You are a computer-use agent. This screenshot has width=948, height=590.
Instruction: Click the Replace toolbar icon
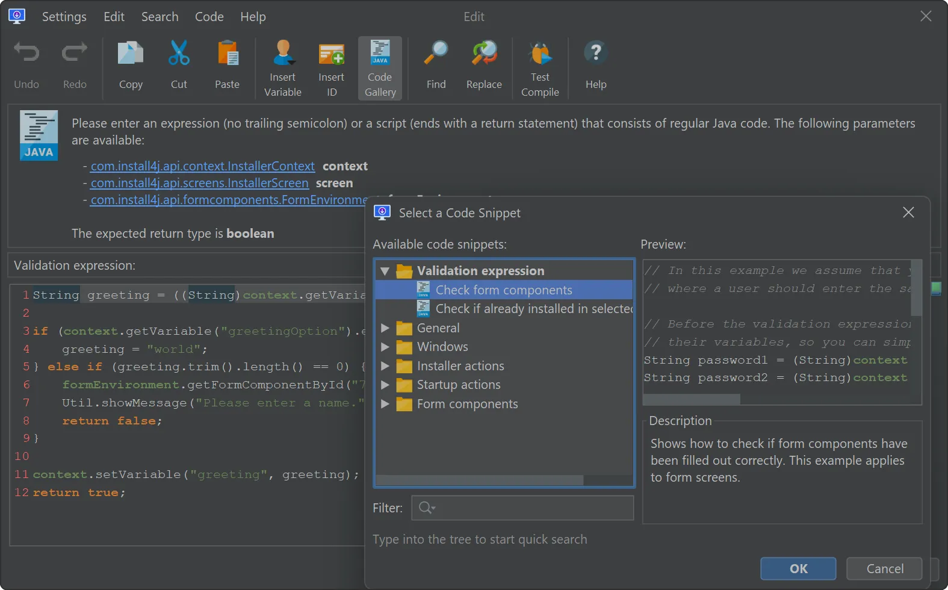click(484, 53)
